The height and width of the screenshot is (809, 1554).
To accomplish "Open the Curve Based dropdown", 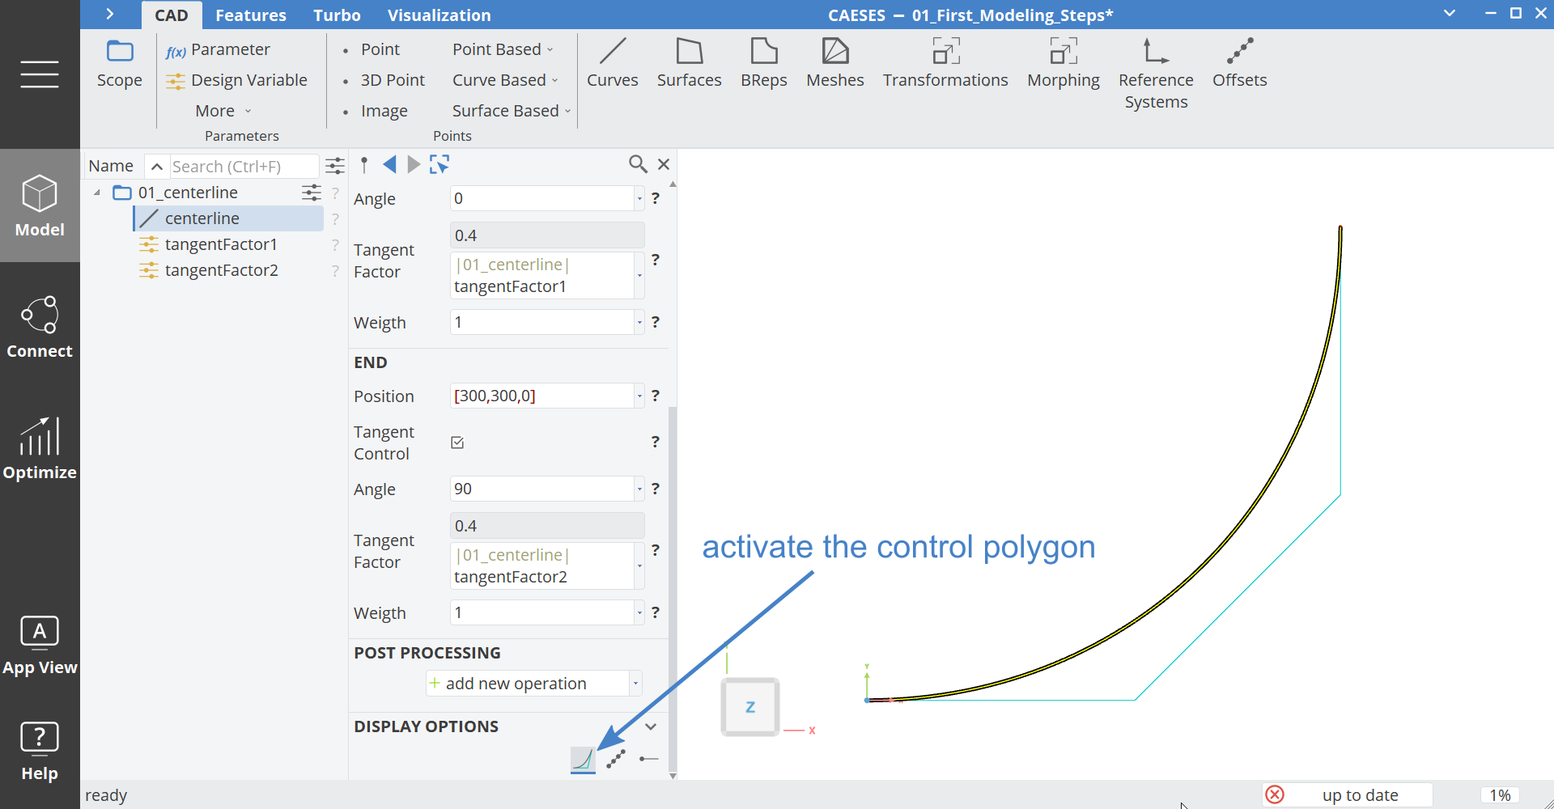I will pyautogui.click(x=503, y=79).
